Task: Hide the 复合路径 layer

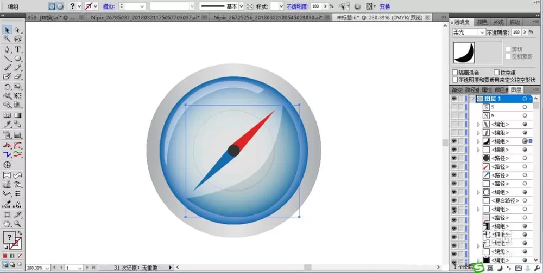Action: tap(453, 200)
